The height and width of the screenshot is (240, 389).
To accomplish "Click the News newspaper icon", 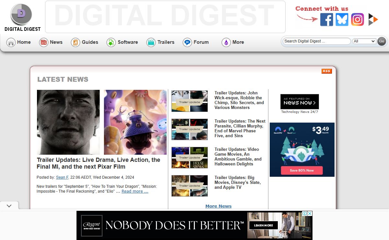I will click(43, 42).
